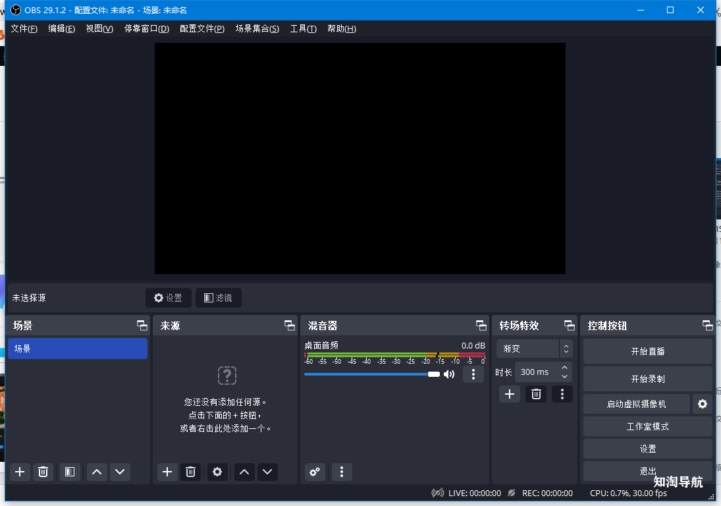Click the recording status icon
The height and width of the screenshot is (506, 721).
coord(512,493)
